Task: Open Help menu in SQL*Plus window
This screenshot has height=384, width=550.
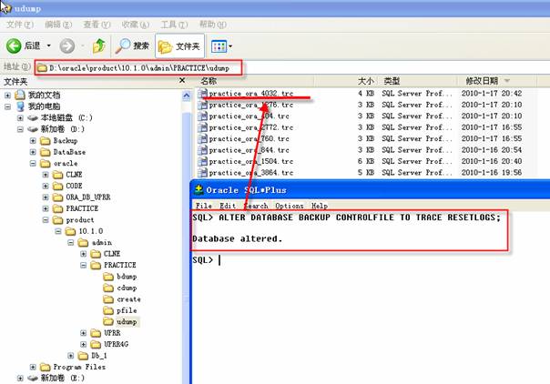Action: pyautogui.click(x=320, y=206)
